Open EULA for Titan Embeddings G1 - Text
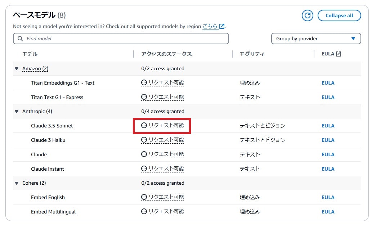 point(328,83)
